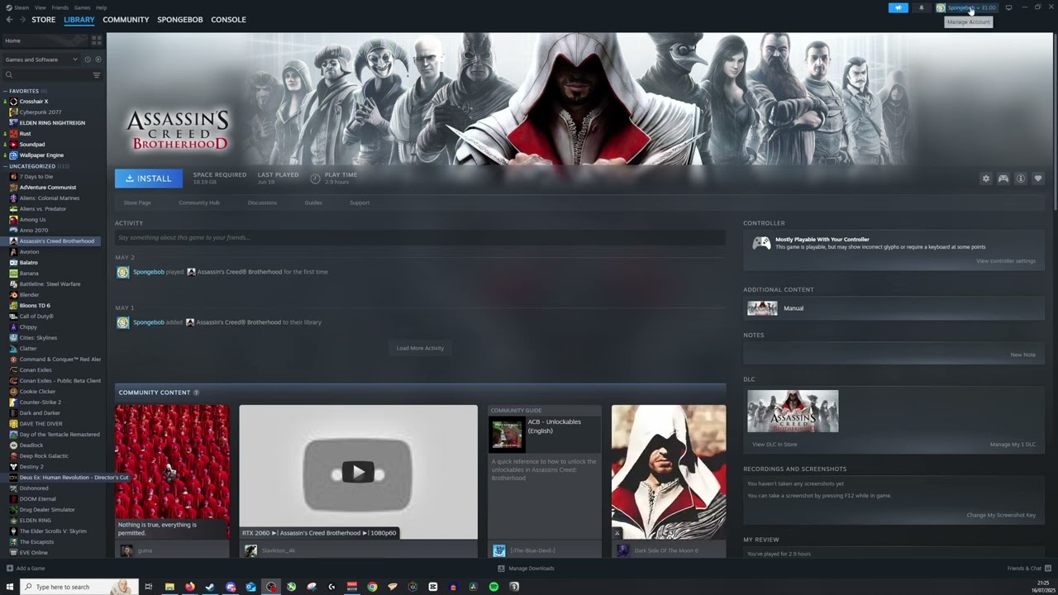The height and width of the screenshot is (595, 1058).
Task: Select Counter-Strike 2 in library list
Action: [x=41, y=402]
